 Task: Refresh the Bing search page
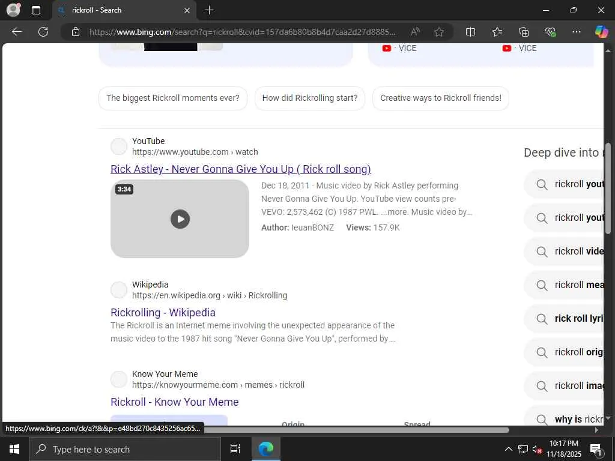[43, 32]
